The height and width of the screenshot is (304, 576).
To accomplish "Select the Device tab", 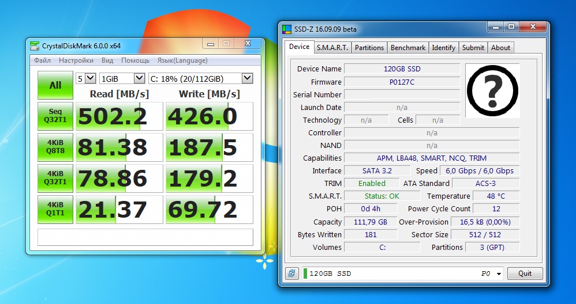I will 299,47.
